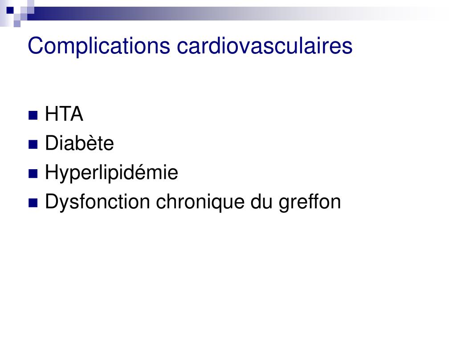This screenshot has height=342, width=456.
Task: Click the word chronique in last bullet
Action: (x=200, y=202)
